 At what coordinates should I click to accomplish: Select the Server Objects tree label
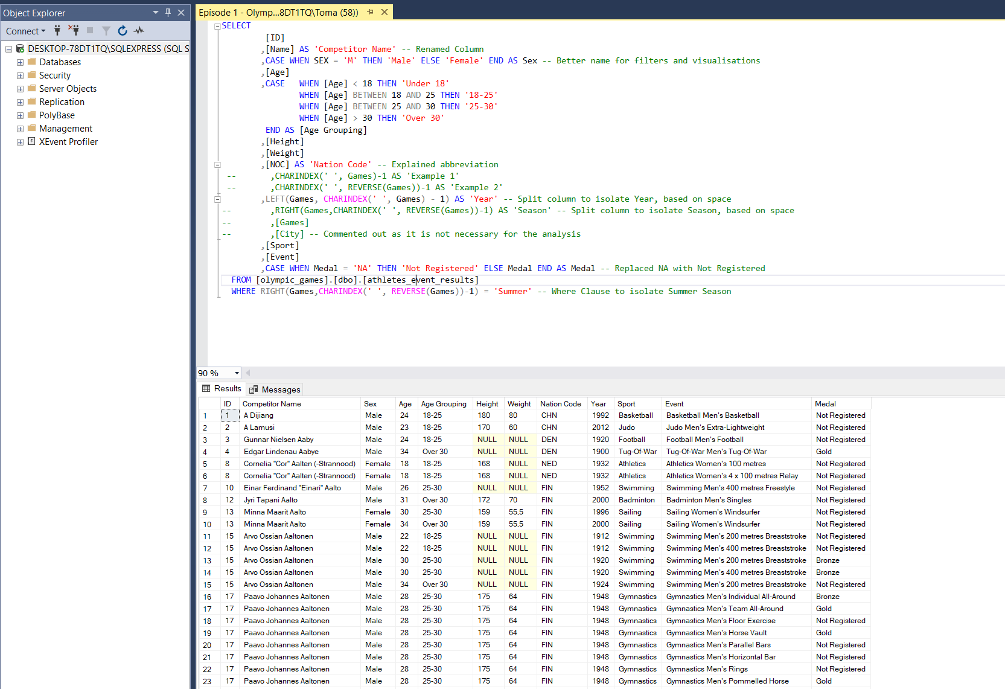(x=68, y=89)
